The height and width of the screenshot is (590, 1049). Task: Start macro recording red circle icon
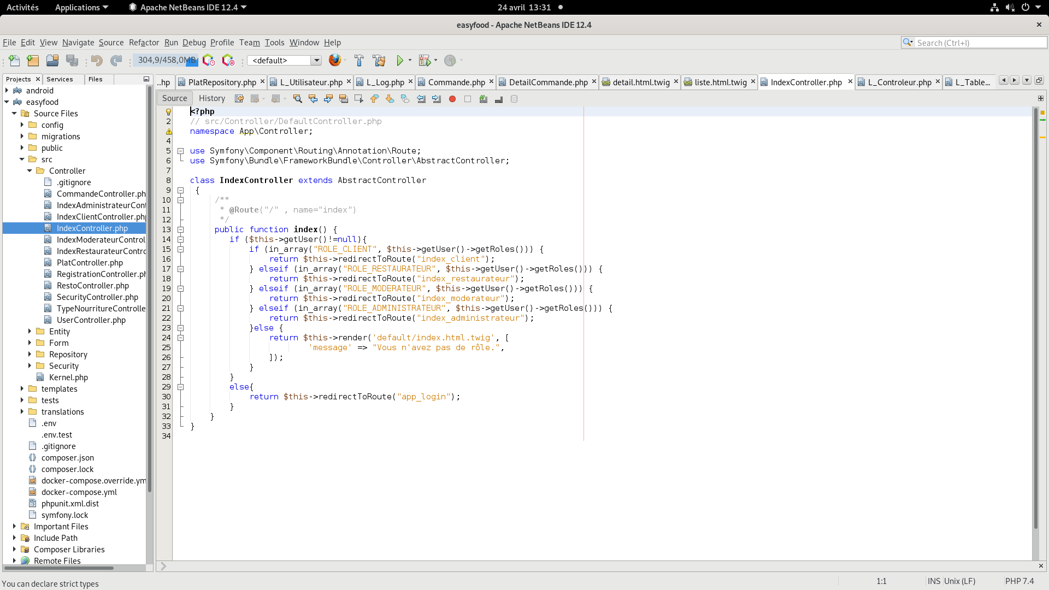click(x=452, y=99)
